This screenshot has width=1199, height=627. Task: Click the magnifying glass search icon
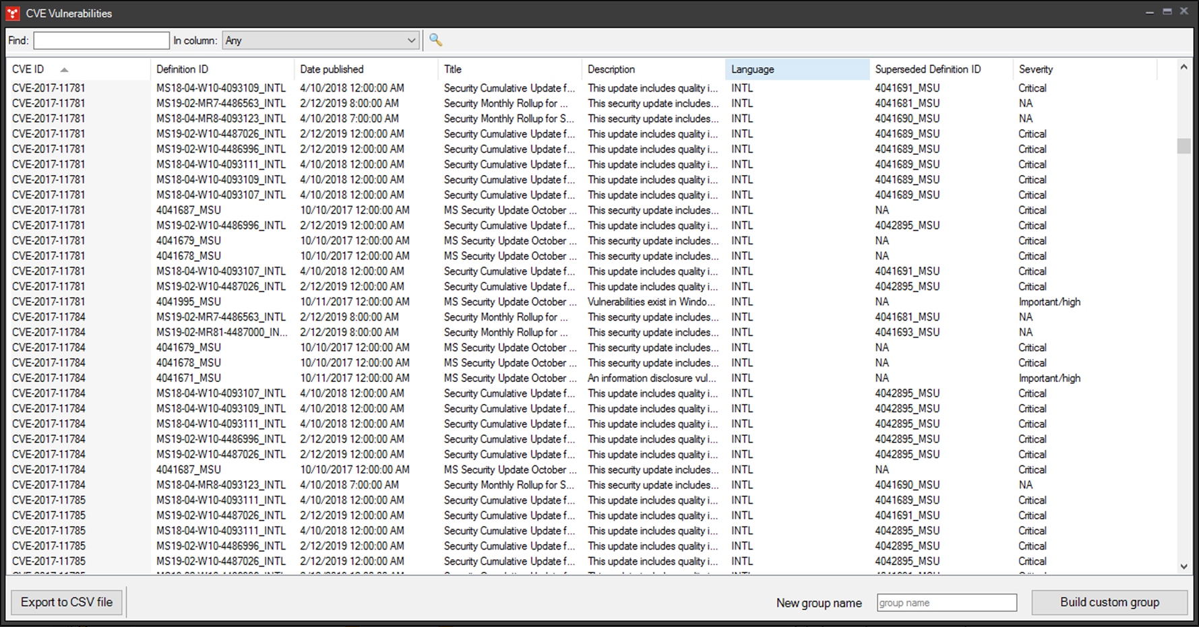(x=435, y=40)
